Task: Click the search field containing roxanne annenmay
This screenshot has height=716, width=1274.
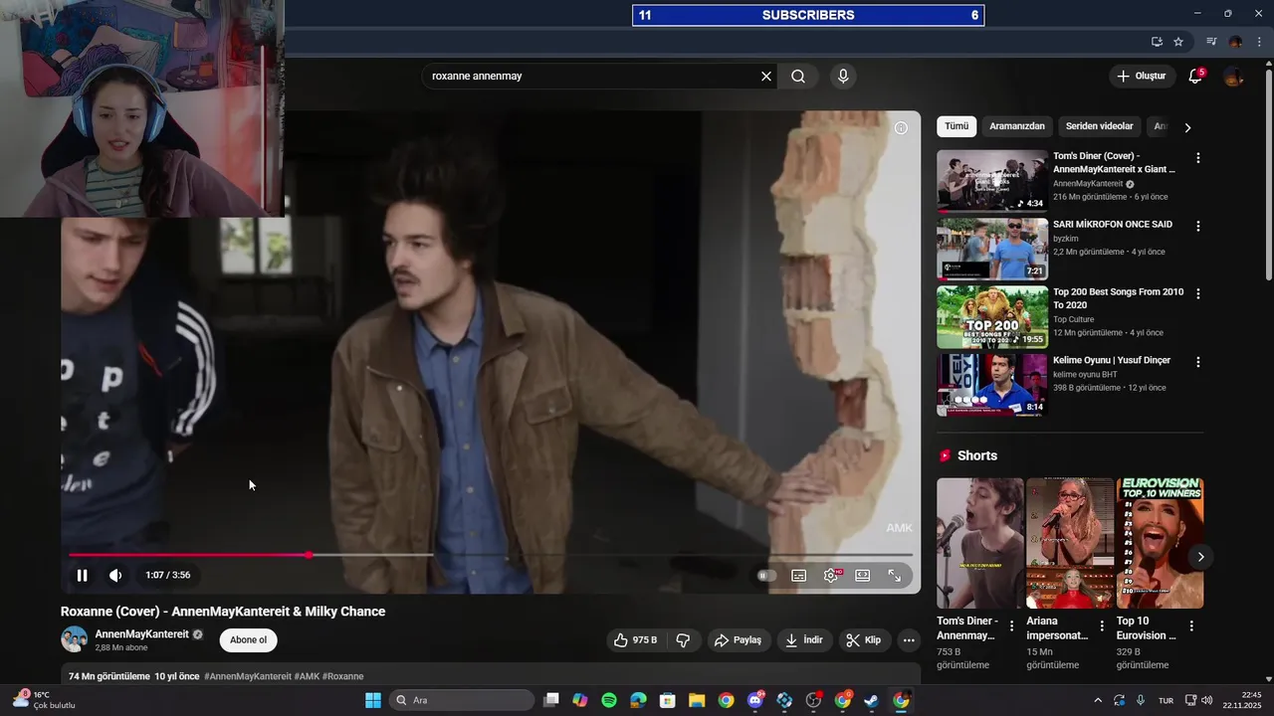Action: tap(592, 76)
